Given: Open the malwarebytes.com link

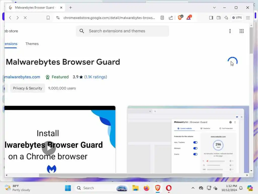Looking at the screenshot, I should point(22,77).
